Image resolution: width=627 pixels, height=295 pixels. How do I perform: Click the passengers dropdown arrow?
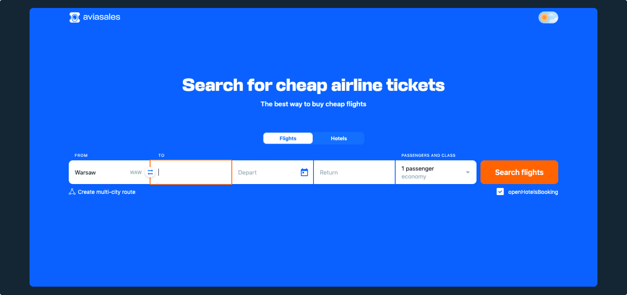(468, 172)
